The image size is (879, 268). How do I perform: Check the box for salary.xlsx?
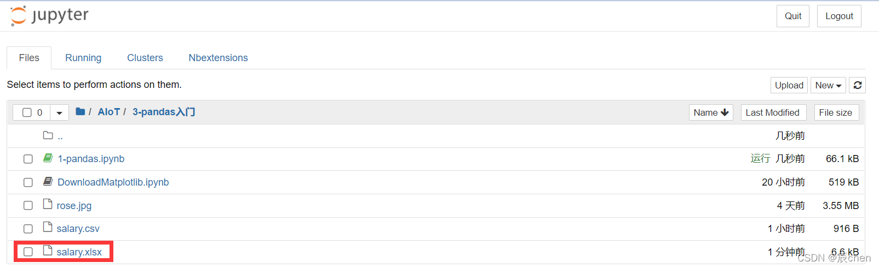click(x=28, y=252)
